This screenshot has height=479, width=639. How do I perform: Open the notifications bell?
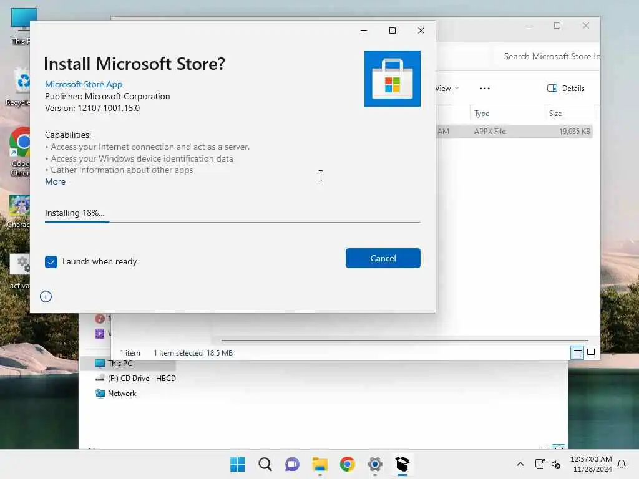tap(622, 464)
